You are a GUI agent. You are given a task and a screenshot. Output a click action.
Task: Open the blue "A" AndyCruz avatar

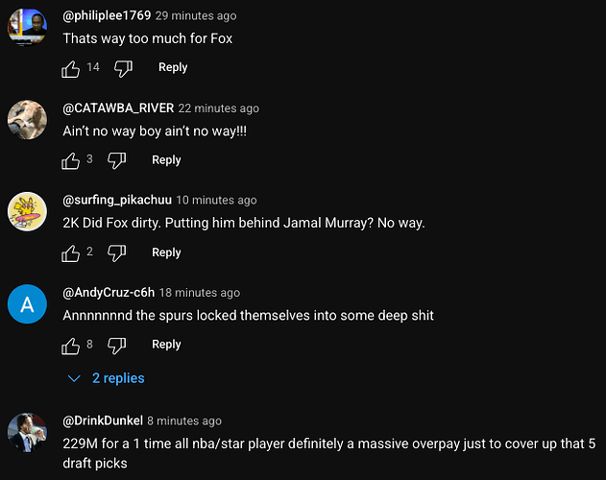pos(27,304)
